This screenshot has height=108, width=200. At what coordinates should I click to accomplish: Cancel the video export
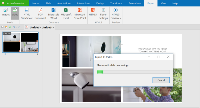(x=161, y=80)
